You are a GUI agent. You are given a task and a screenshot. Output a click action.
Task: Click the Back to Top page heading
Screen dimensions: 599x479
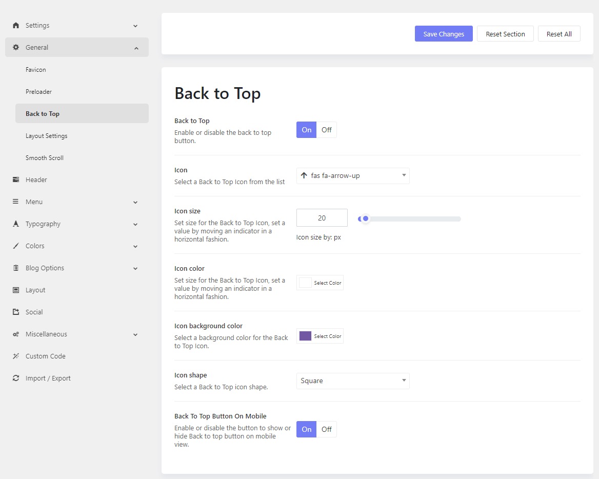217,93
